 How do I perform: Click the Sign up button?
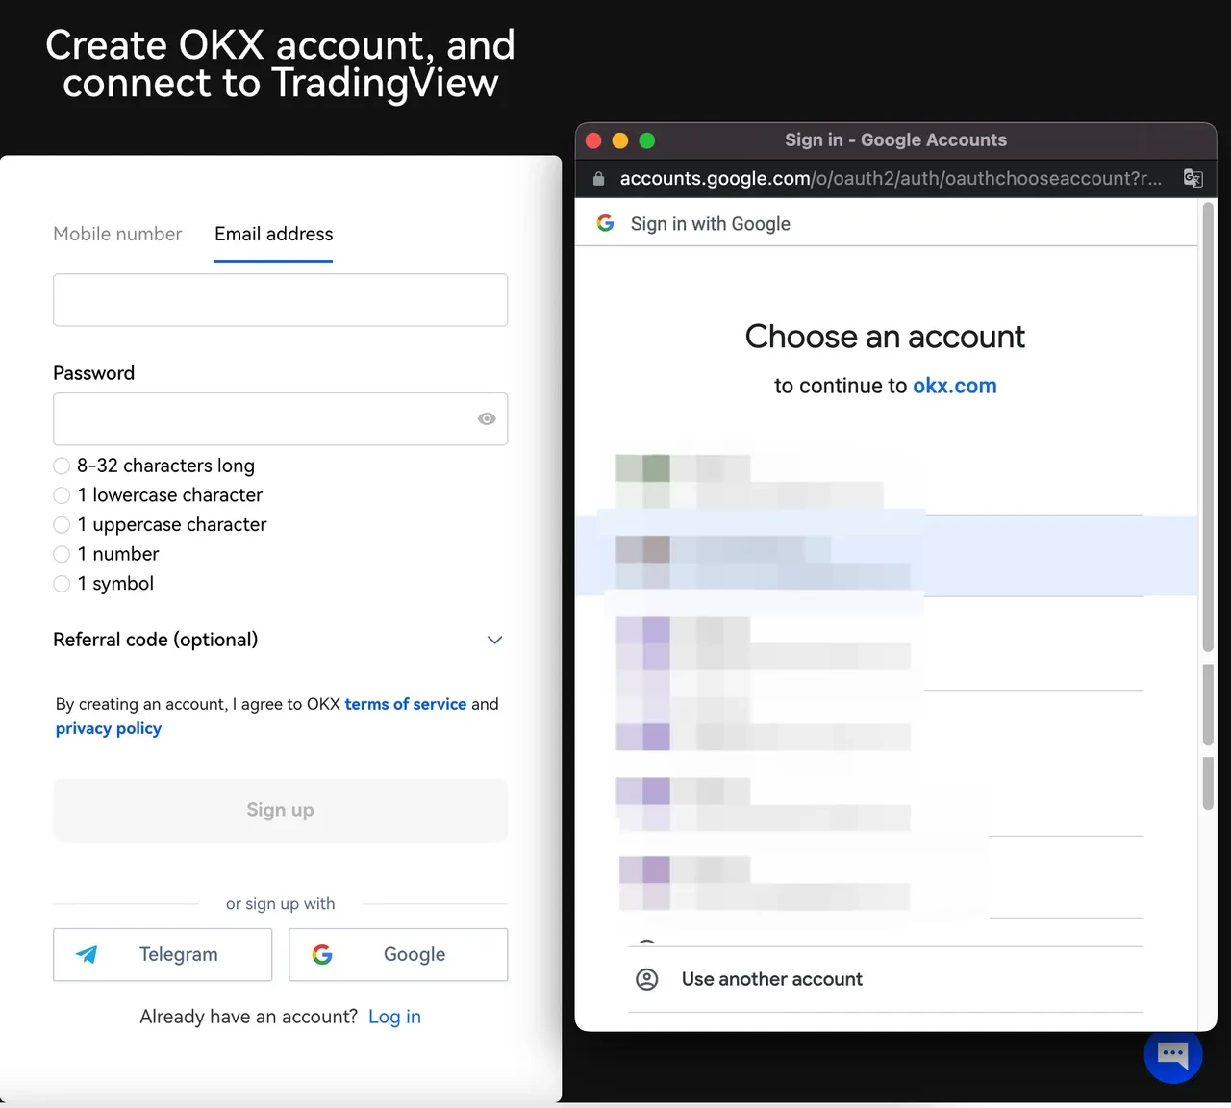click(x=280, y=810)
